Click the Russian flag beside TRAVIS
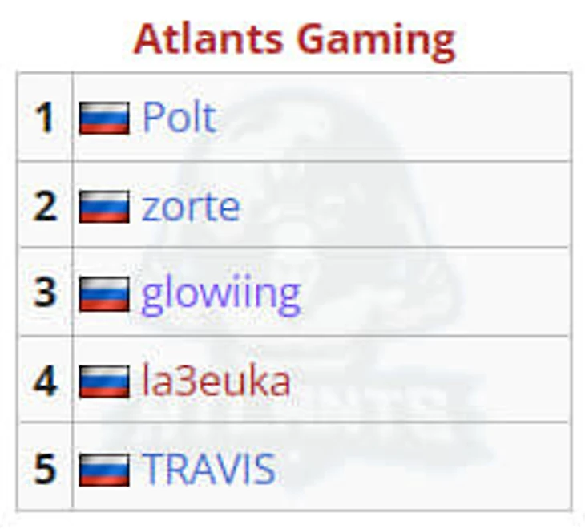Image resolution: width=585 pixels, height=529 pixels. click(104, 470)
